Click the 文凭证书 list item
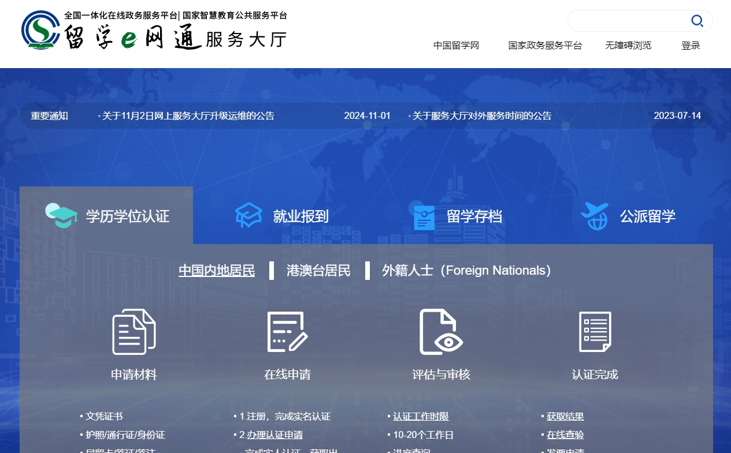This screenshot has width=731, height=453. tap(104, 416)
